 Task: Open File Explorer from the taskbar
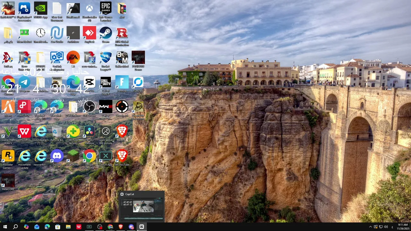(68, 227)
